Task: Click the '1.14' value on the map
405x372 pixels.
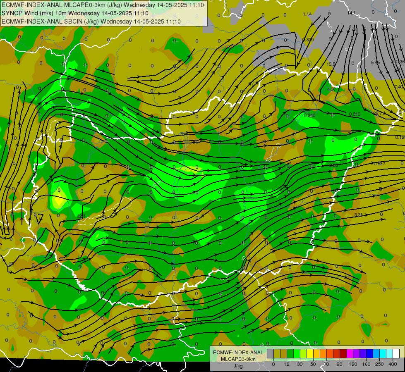Action: pos(307,14)
